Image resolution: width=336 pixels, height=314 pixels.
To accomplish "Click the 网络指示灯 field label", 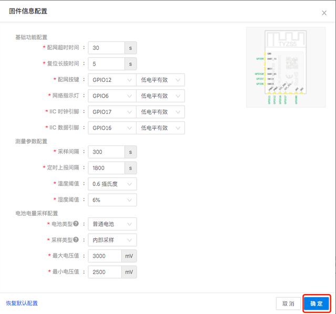I will pos(66,96).
